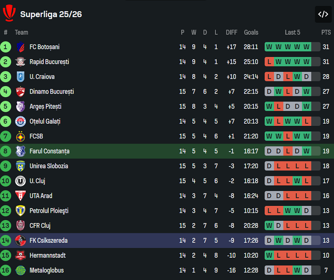Click the Hermannstadt club crest
The height and width of the screenshot is (280, 334).
[x=20, y=256]
